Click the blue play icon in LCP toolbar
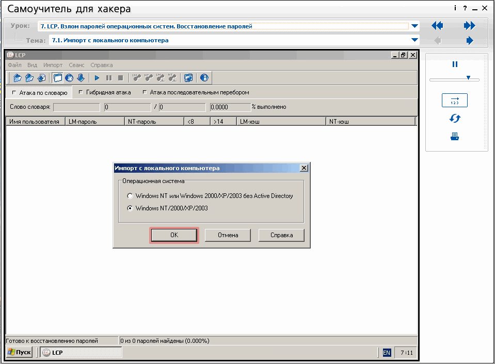This screenshot has height=364, width=495. pos(97,78)
